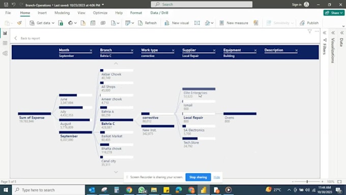Open Chrome from the taskbar
Viewport: 346px width, 195px height.
[129, 190]
